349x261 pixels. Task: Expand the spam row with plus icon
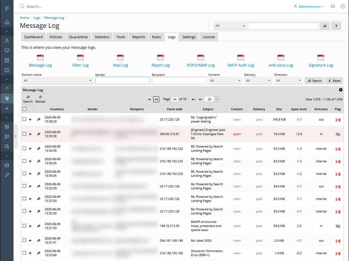coord(30,134)
